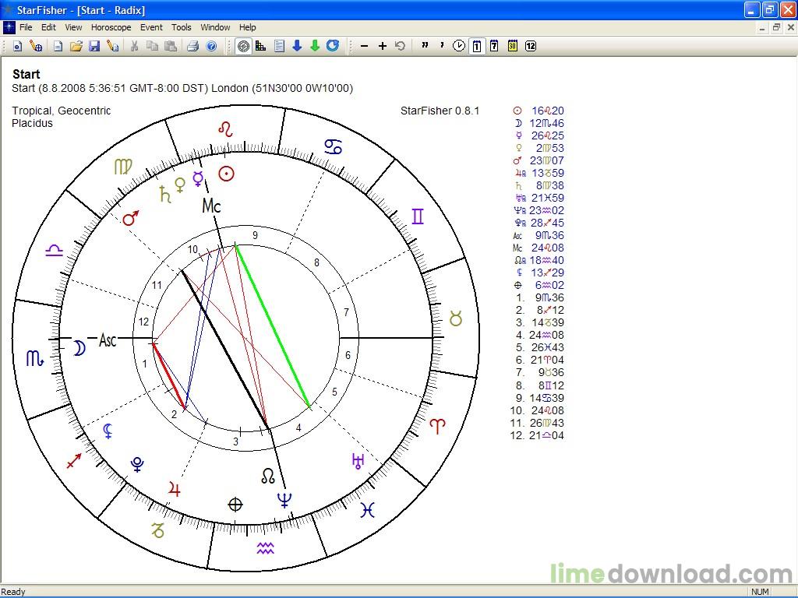
Task: Open the Tools menu
Action: pyautogui.click(x=182, y=27)
